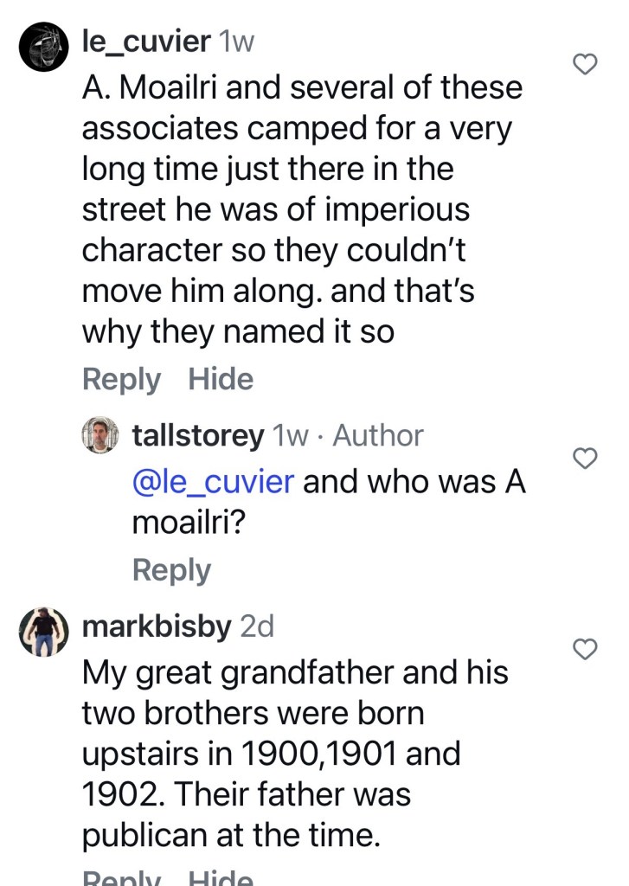Reply to tallstorey's question
The height and width of the screenshot is (886, 629).
(x=171, y=570)
